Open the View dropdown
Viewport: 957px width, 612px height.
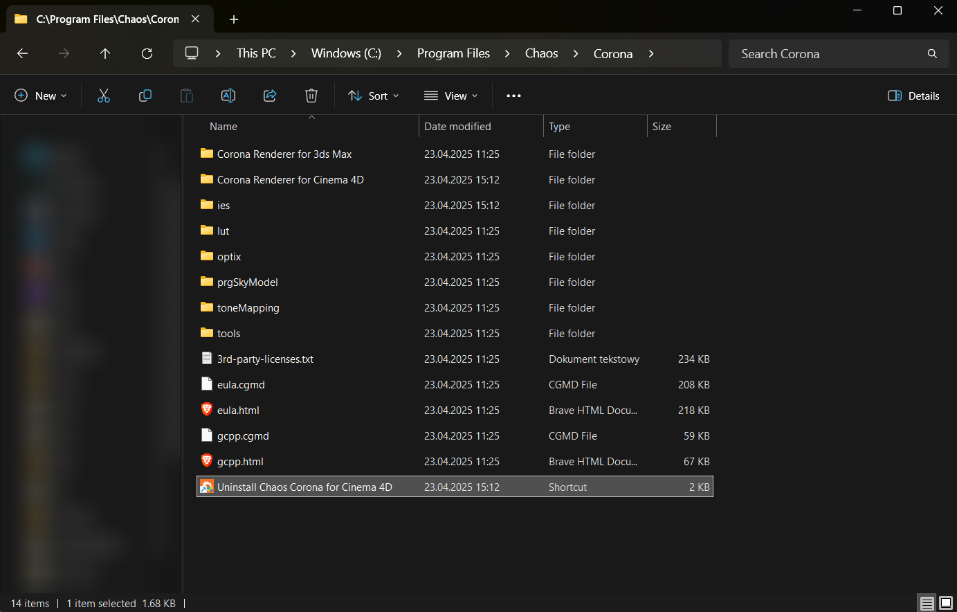tap(451, 96)
